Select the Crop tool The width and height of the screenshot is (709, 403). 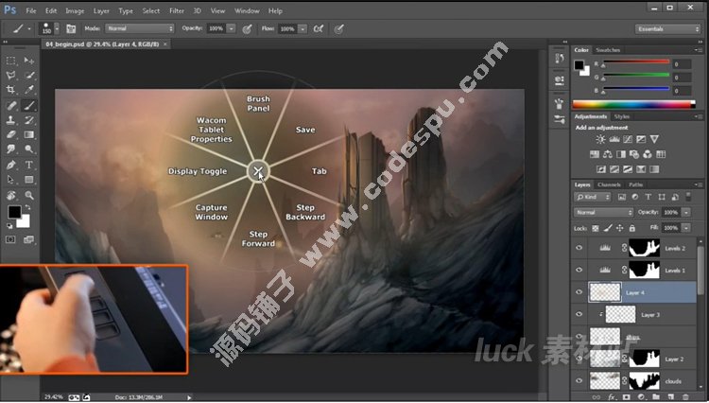pyautogui.click(x=10, y=90)
